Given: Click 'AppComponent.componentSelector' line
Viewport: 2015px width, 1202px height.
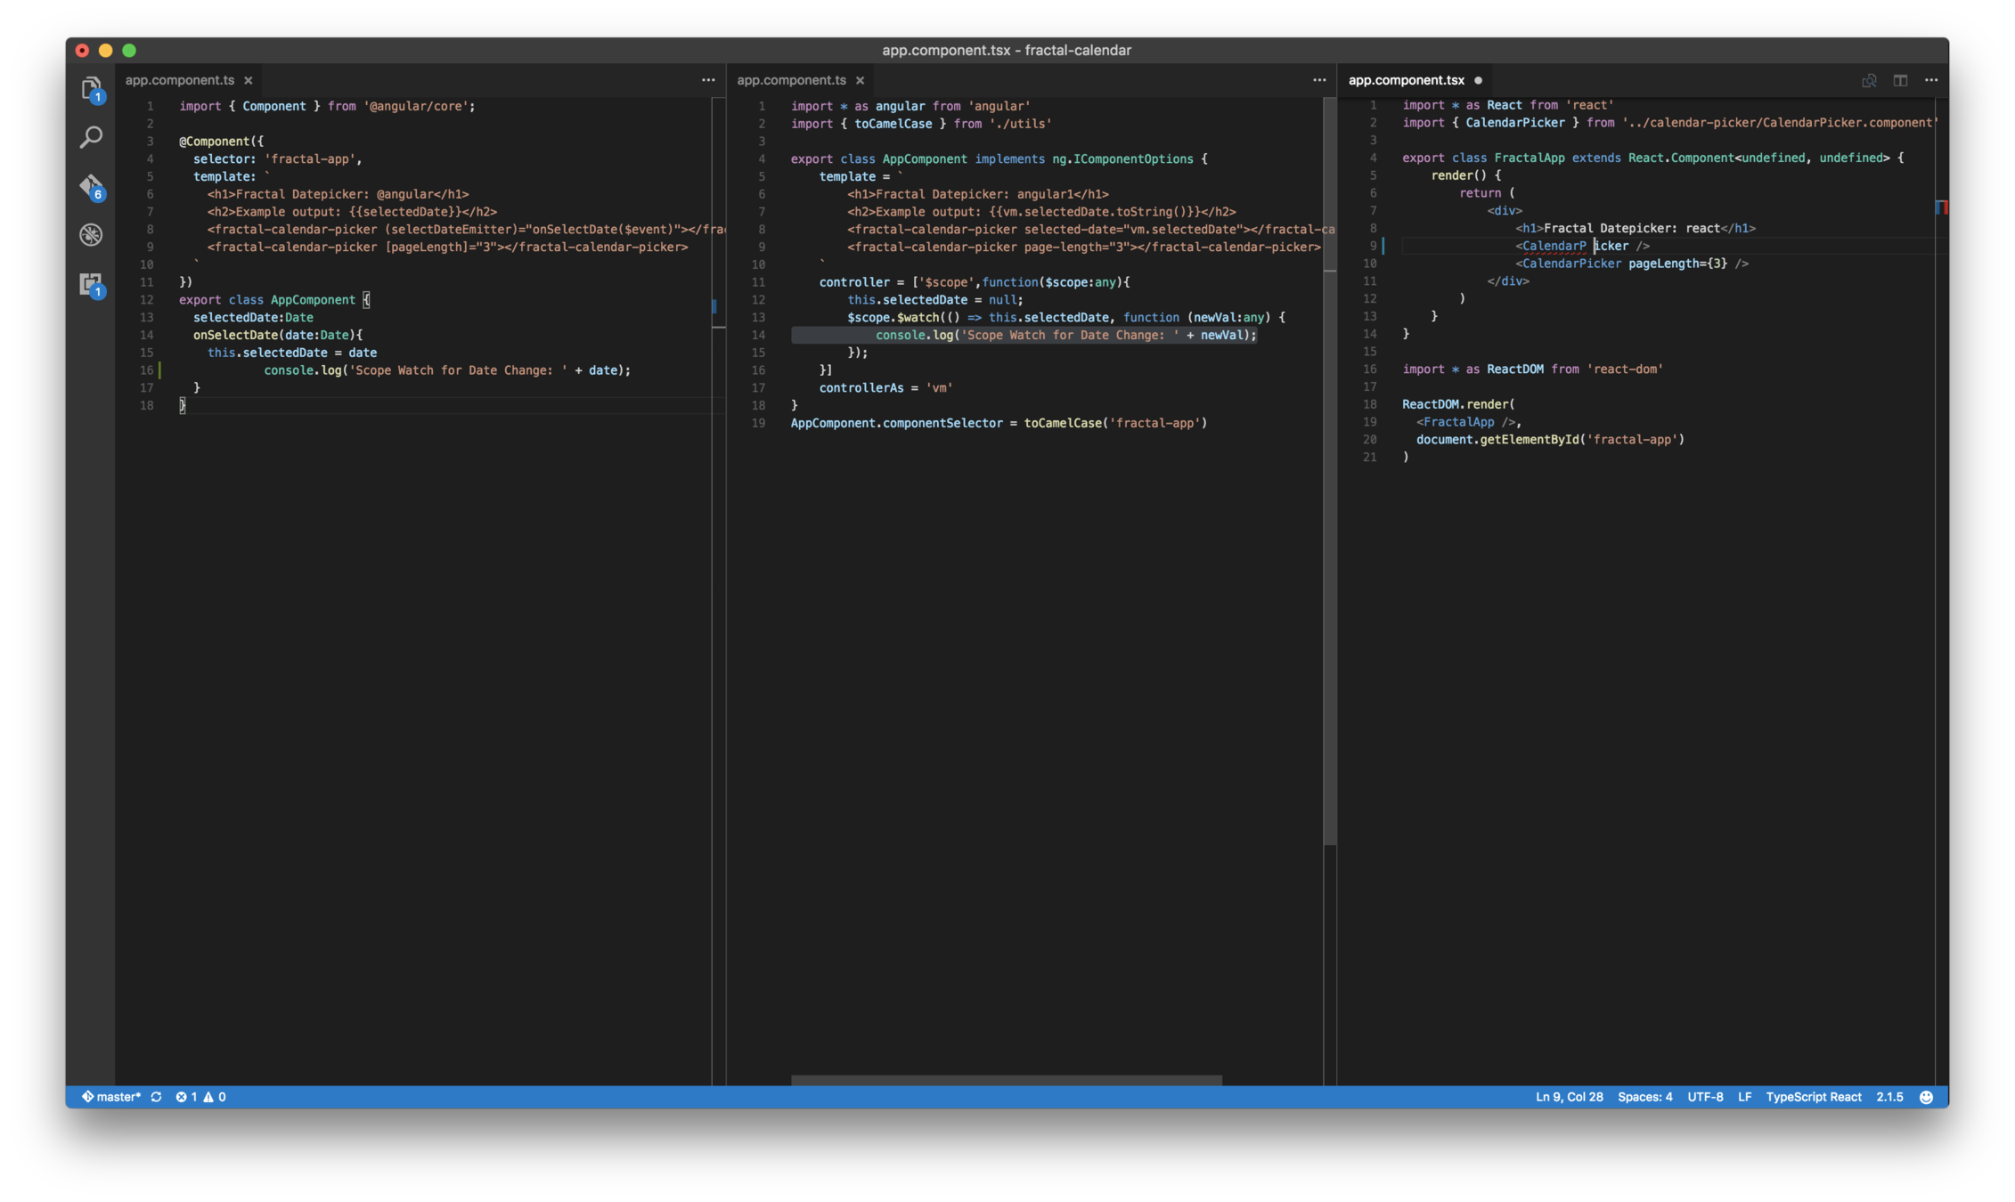Looking at the screenshot, I should 999,423.
